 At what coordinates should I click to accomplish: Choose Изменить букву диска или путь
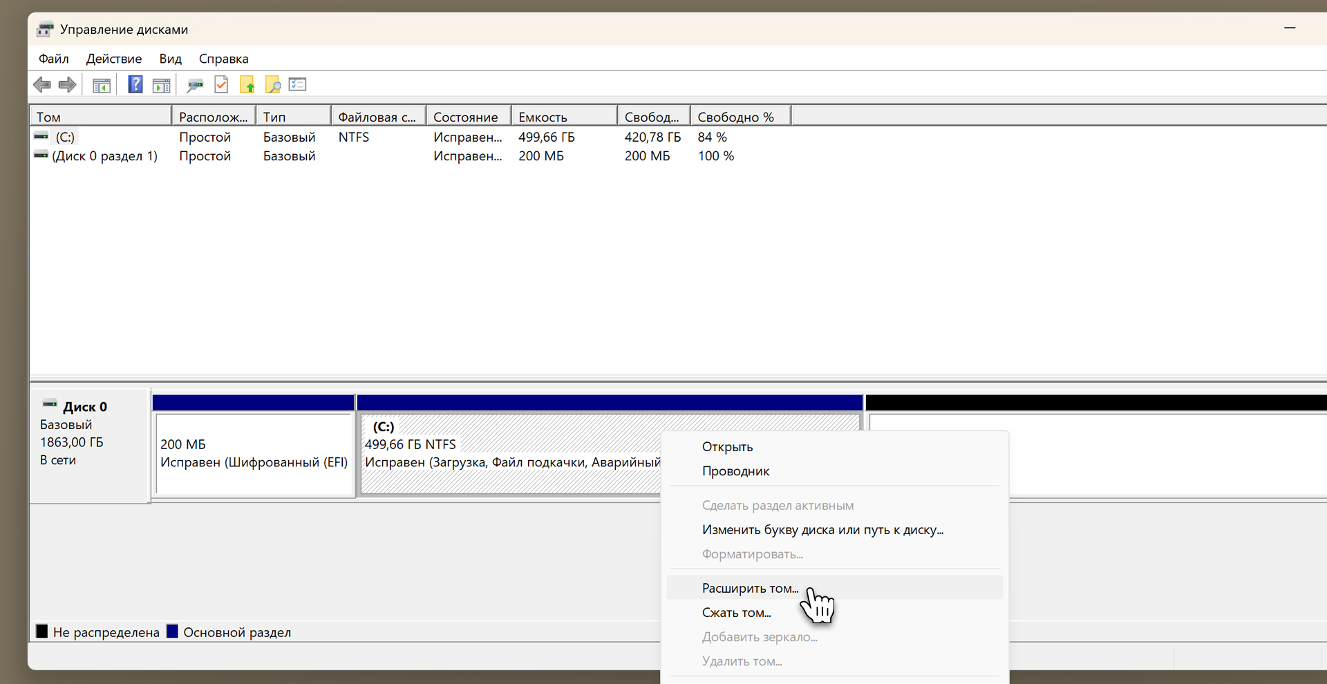[822, 530]
